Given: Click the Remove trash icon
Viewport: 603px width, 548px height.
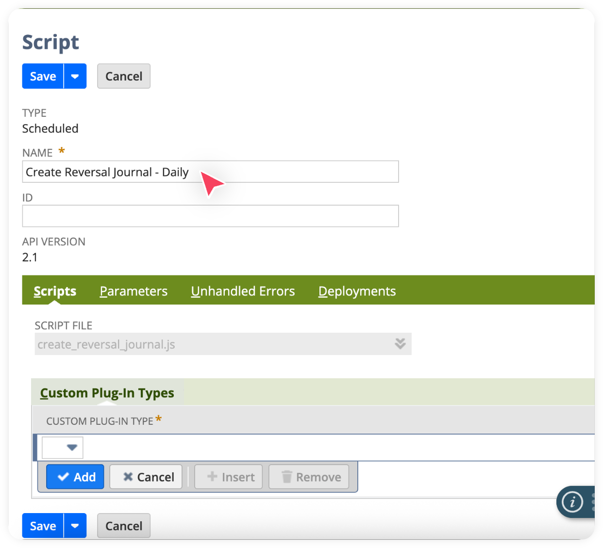Looking at the screenshot, I should point(287,477).
